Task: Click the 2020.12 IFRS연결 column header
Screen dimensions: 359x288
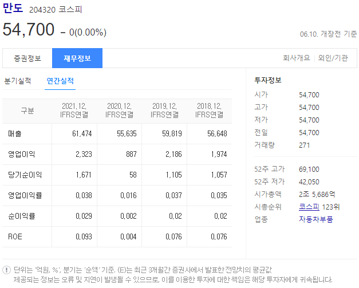Action: point(119,111)
